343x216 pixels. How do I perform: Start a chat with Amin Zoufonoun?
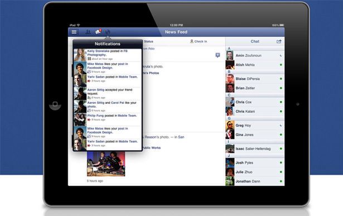click(255, 56)
